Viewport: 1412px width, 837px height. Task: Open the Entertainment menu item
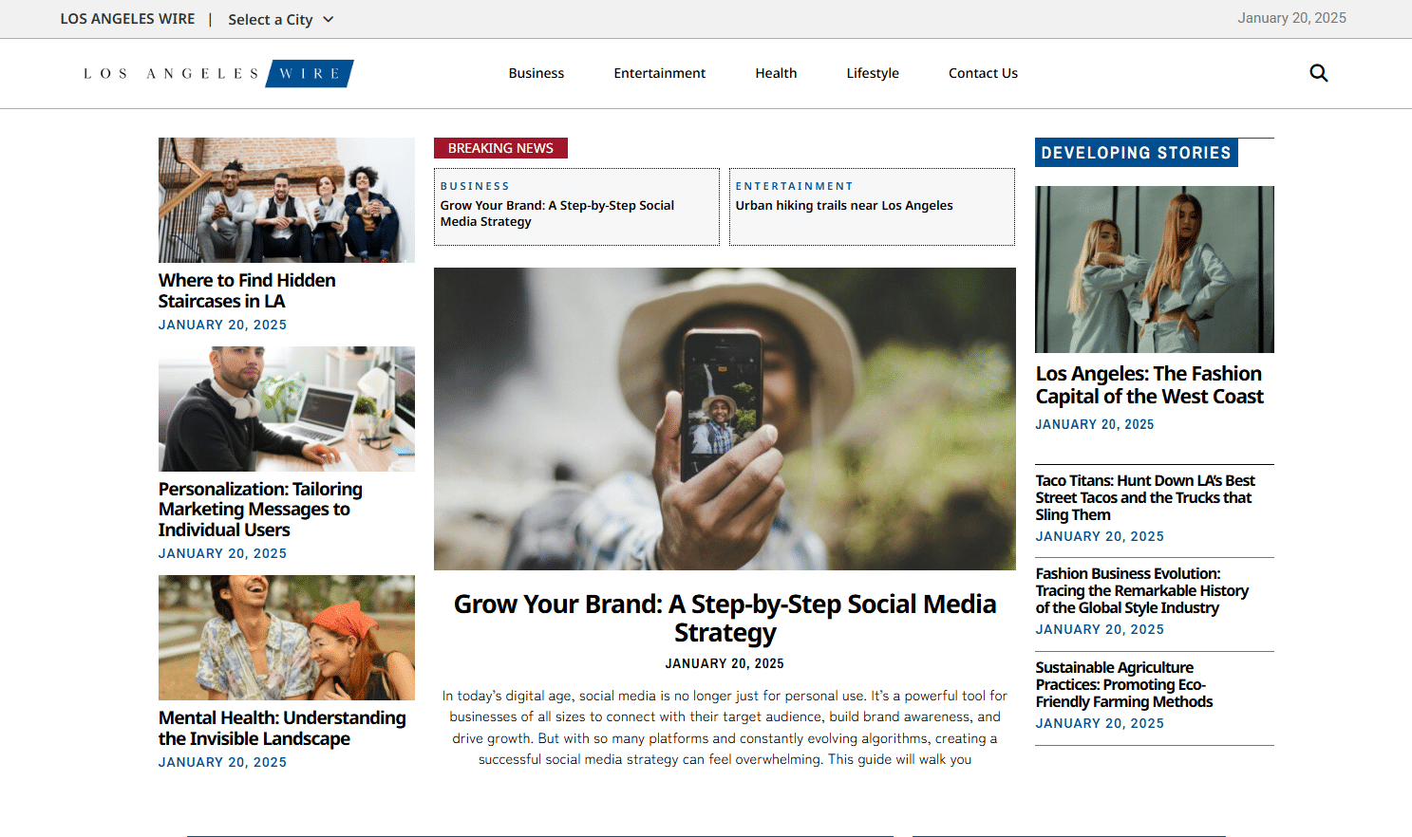(x=660, y=73)
